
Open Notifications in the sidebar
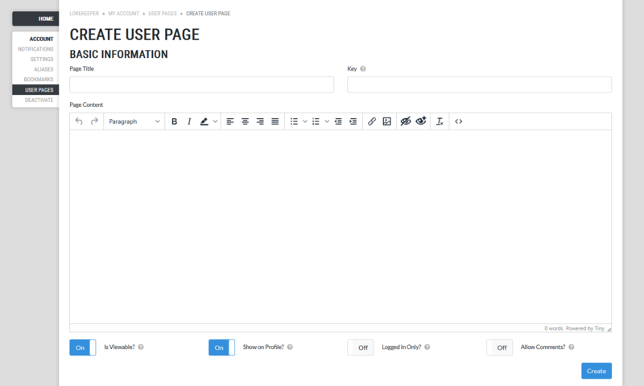click(35, 49)
